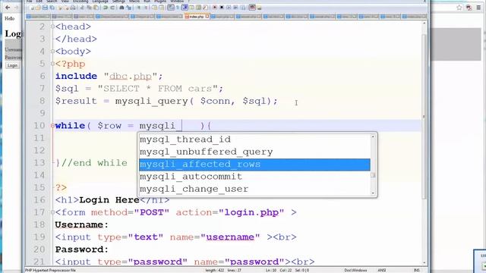Click the red Record Macro icon
486x273 pixels.
click(215, 8)
